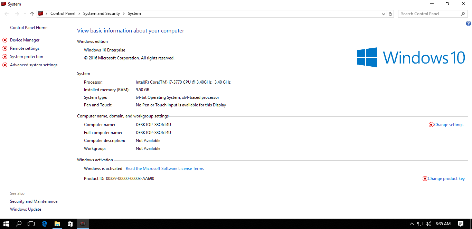Go to Control Panel Home
Image resolution: width=472 pixels, height=229 pixels.
click(29, 28)
